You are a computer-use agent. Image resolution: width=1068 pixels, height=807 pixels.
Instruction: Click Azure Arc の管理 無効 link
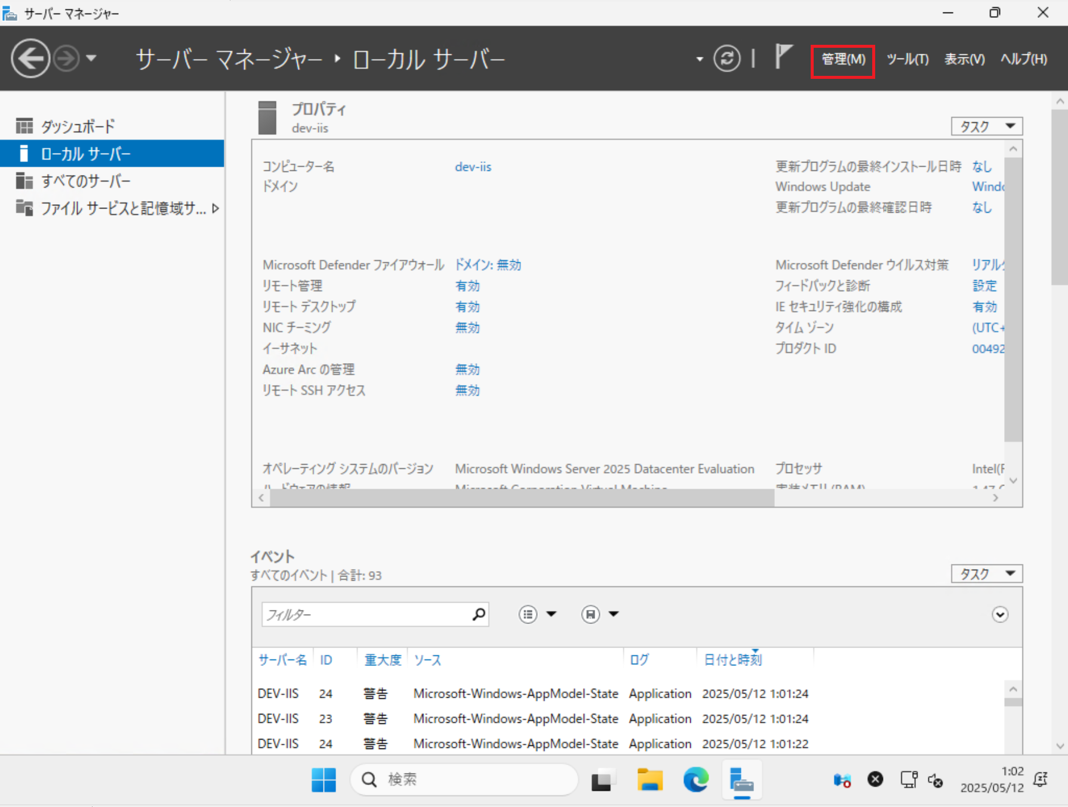click(467, 369)
